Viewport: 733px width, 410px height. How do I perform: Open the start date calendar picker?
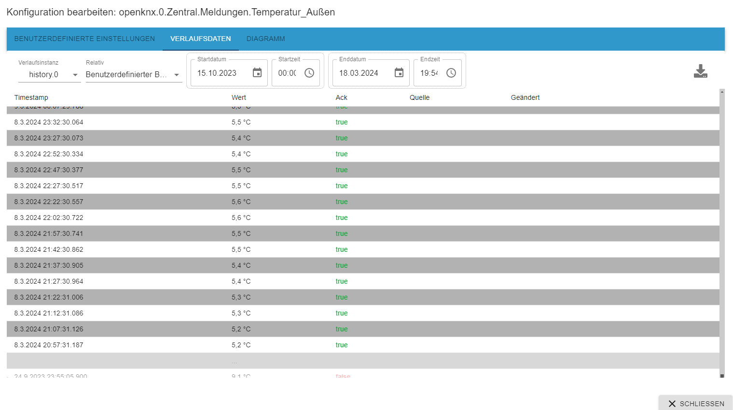point(257,73)
